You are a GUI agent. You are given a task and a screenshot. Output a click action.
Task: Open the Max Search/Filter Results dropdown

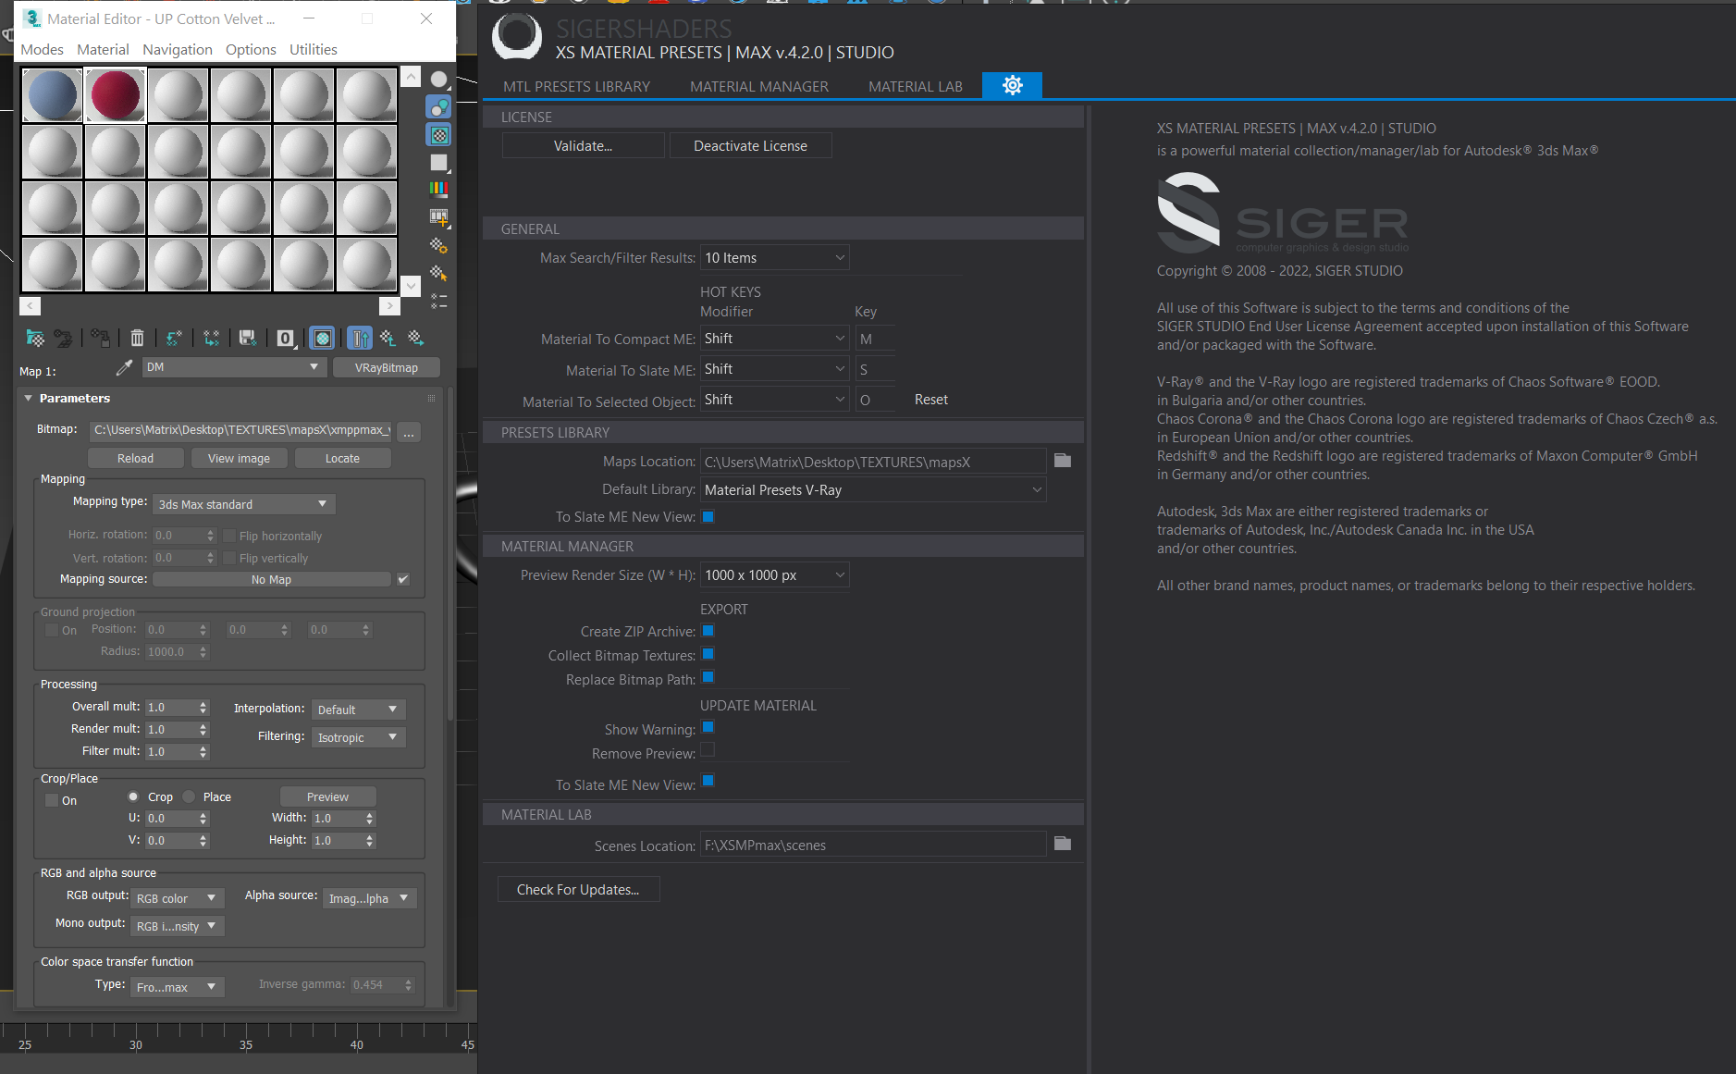[x=775, y=258]
